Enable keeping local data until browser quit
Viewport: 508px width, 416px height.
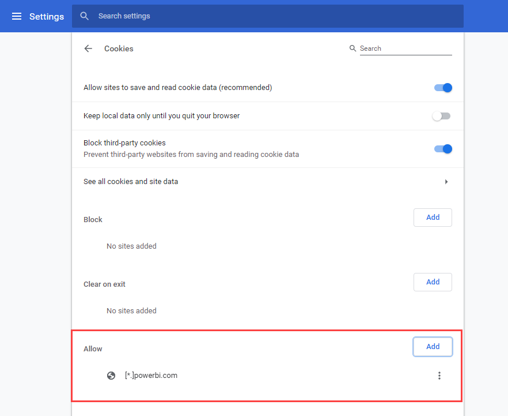click(441, 115)
